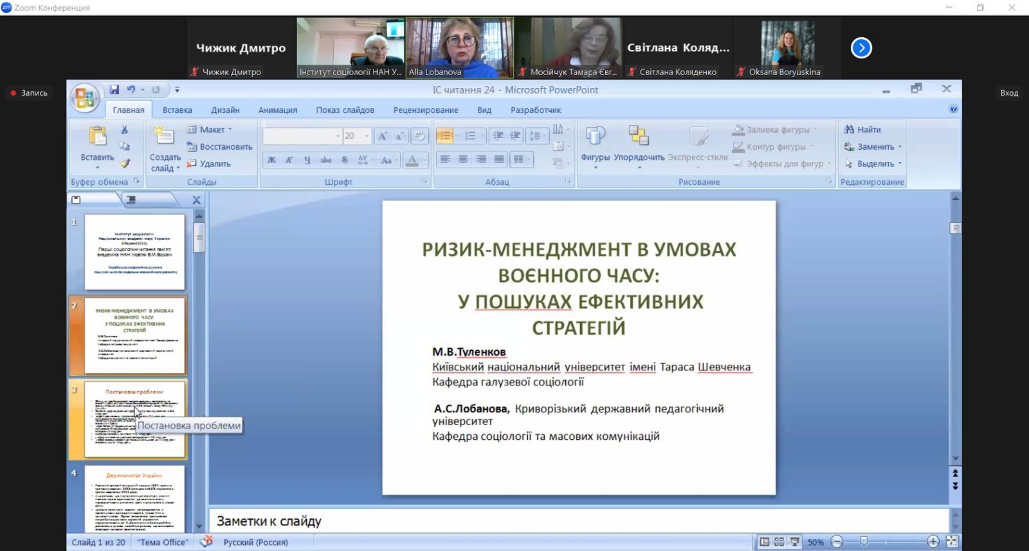Select slide 1 thumbnail
The height and width of the screenshot is (551, 1029).
pos(134,252)
